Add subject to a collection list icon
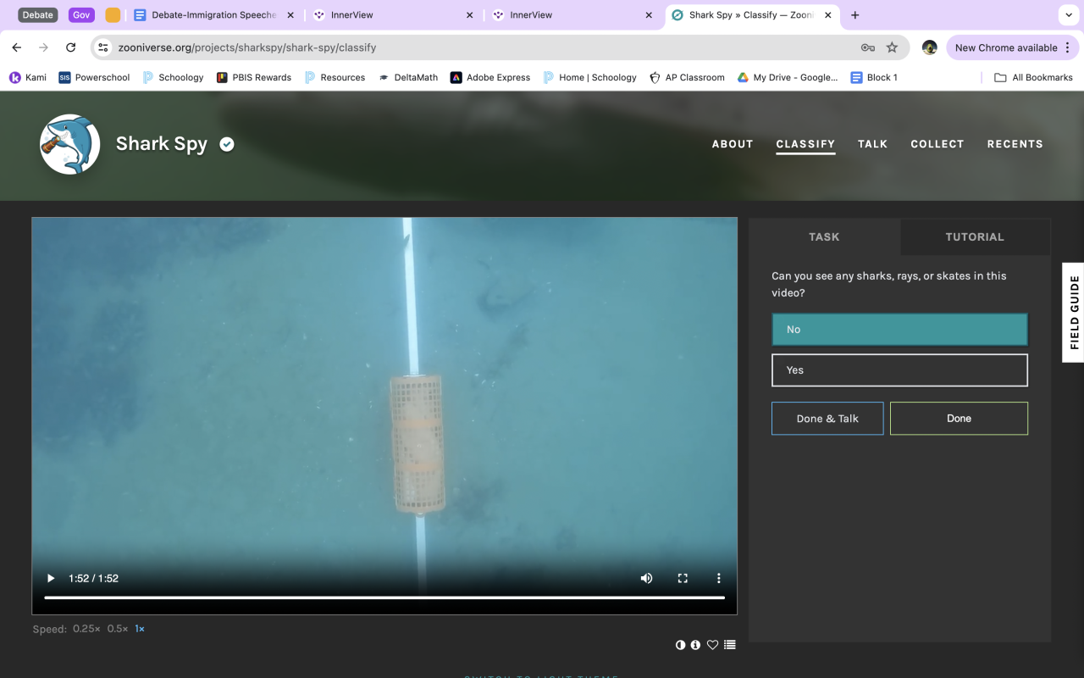The height and width of the screenshot is (678, 1084). (x=730, y=645)
